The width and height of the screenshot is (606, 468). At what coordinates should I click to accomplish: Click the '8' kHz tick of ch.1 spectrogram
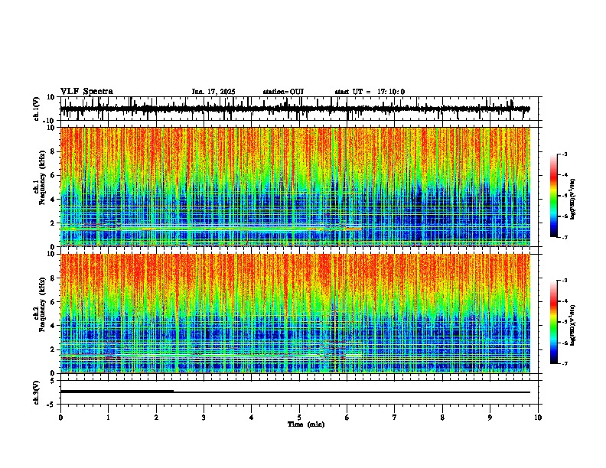[x=53, y=151]
